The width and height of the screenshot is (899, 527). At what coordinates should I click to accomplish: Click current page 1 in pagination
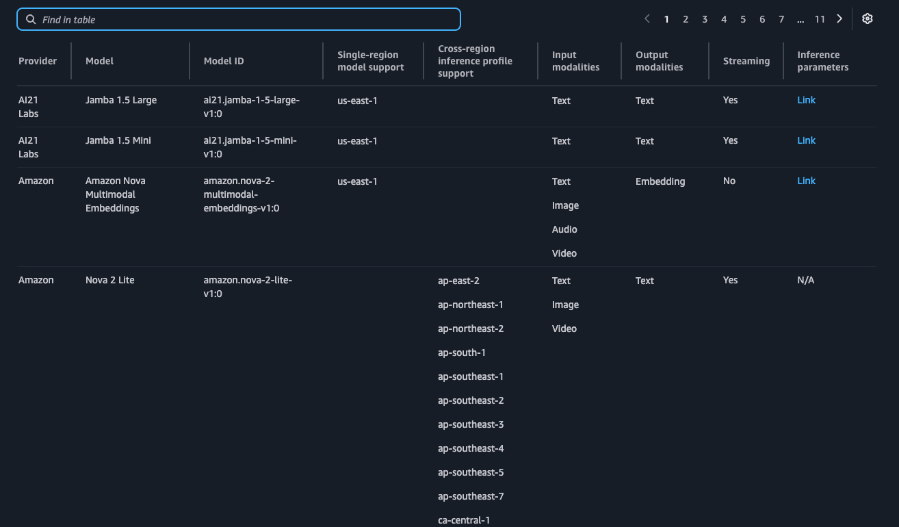click(666, 20)
